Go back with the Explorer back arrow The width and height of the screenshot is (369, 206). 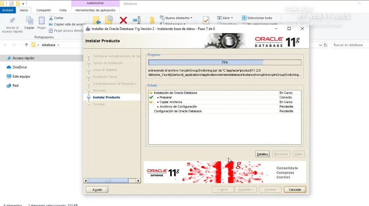tap(5, 45)
